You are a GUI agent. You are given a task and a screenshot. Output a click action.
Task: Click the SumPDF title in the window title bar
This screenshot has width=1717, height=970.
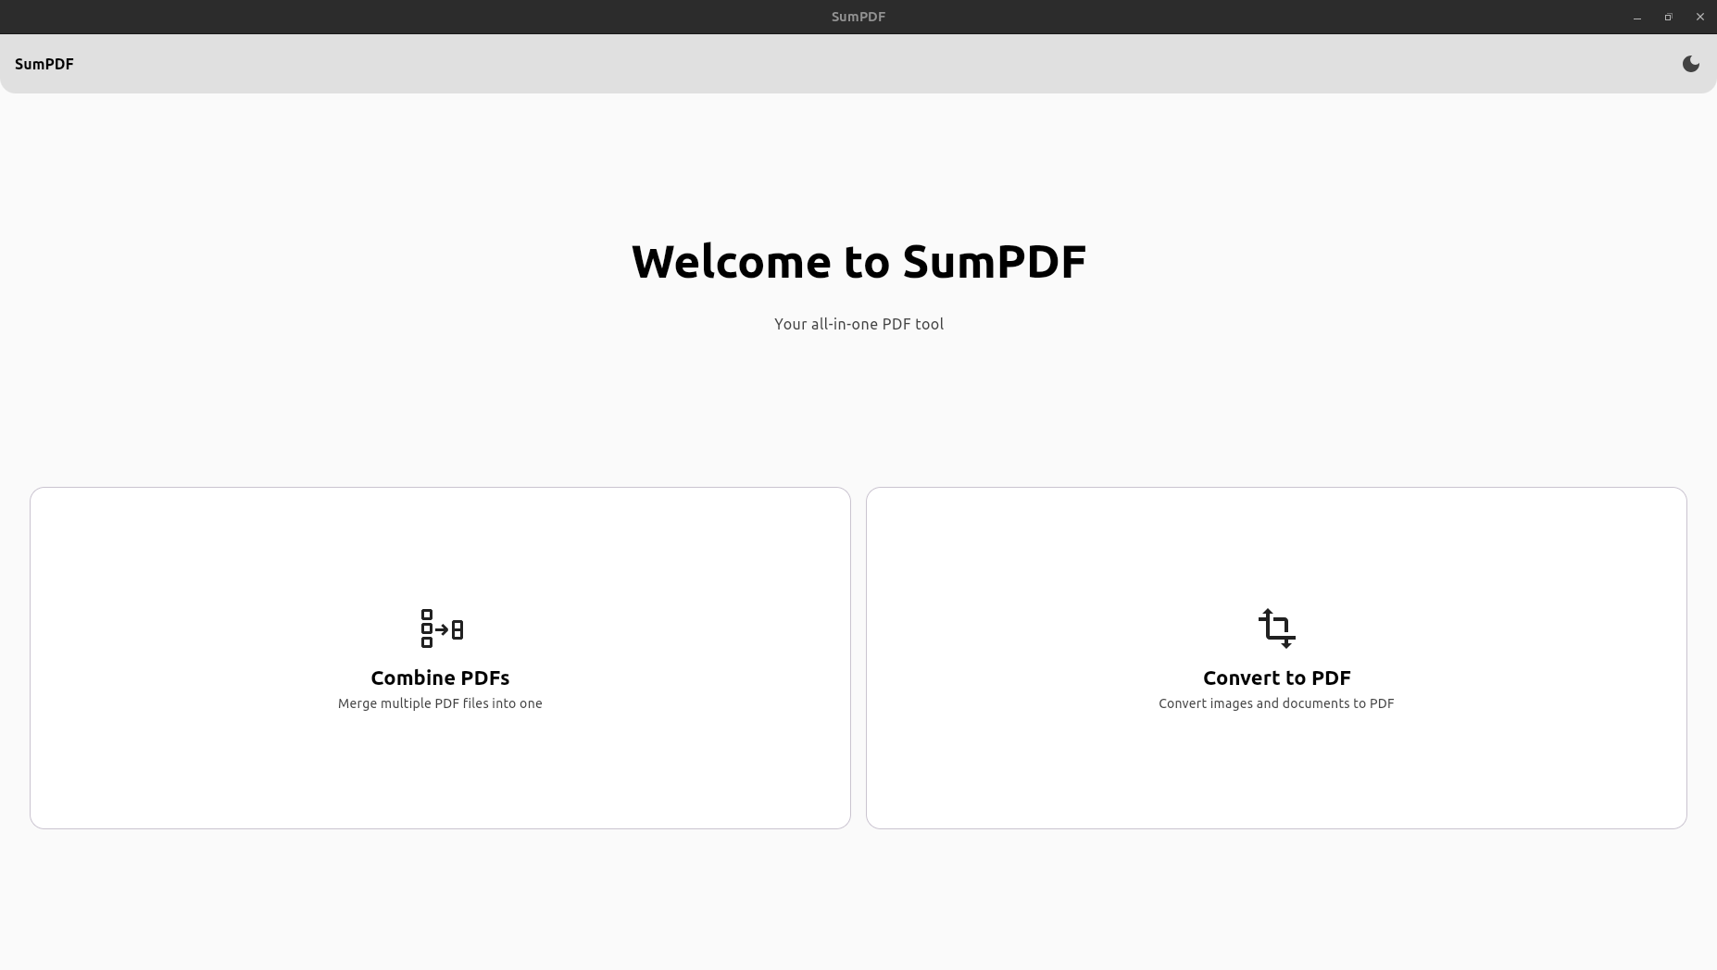(858, 17)
